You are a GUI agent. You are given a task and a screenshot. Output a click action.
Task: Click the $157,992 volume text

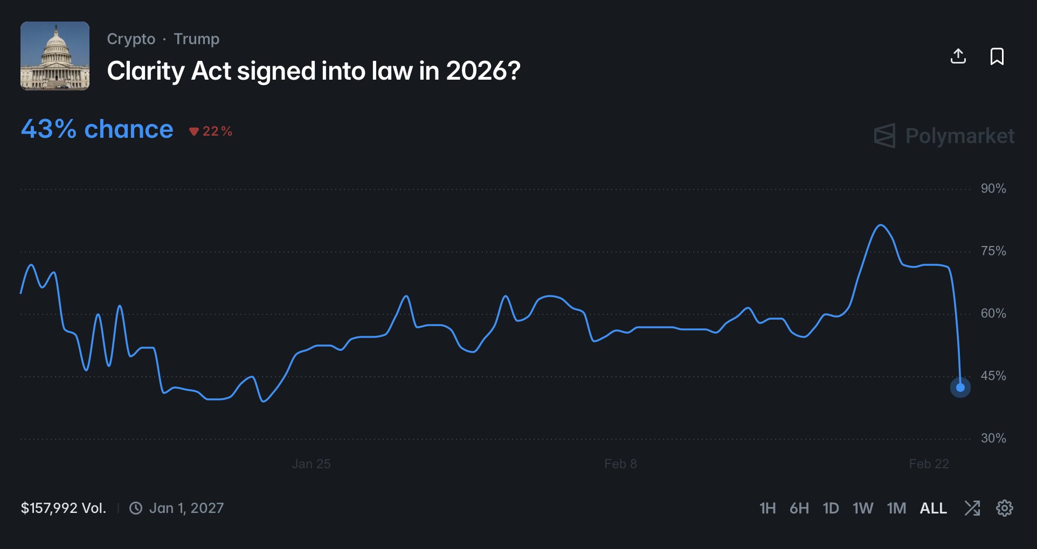tap(63, 507)
